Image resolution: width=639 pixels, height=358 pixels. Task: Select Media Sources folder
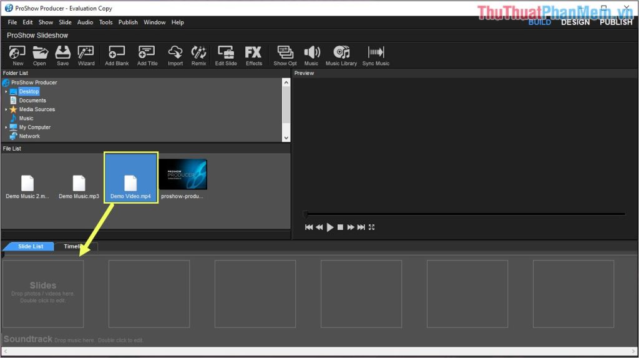(x=37, y=109)
